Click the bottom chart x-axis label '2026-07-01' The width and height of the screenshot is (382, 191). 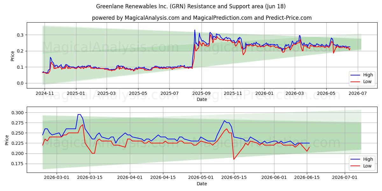(x=345, y=178)
